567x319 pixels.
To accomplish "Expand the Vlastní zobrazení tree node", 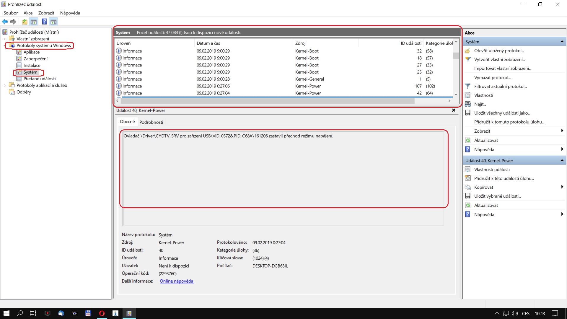I will tap(5, 39).
